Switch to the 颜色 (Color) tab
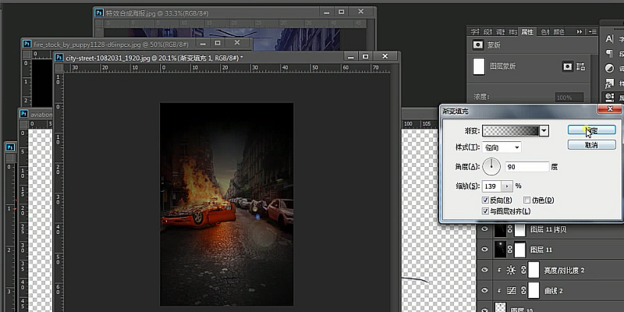This screenshot has height=312, width=624. pyautogui.click(x=558, y=32)
